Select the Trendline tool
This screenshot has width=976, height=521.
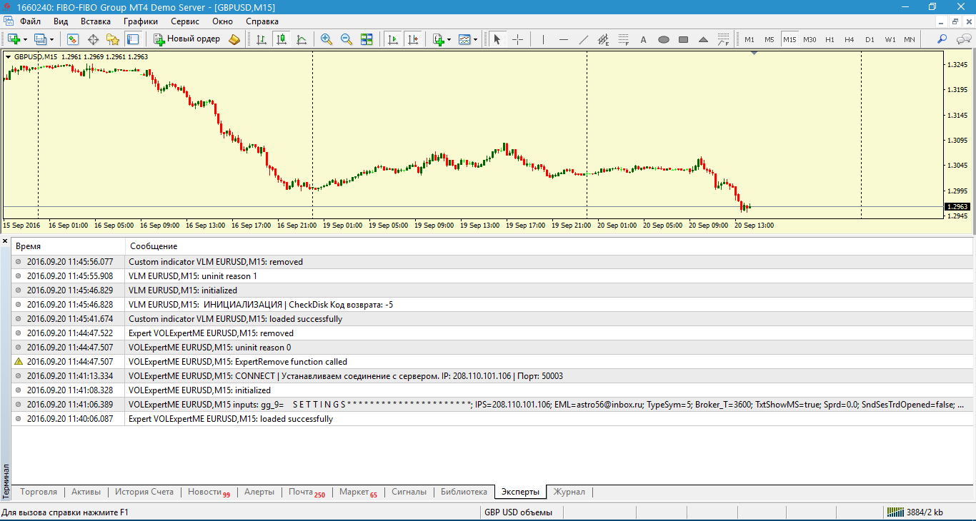coord(584,39)
